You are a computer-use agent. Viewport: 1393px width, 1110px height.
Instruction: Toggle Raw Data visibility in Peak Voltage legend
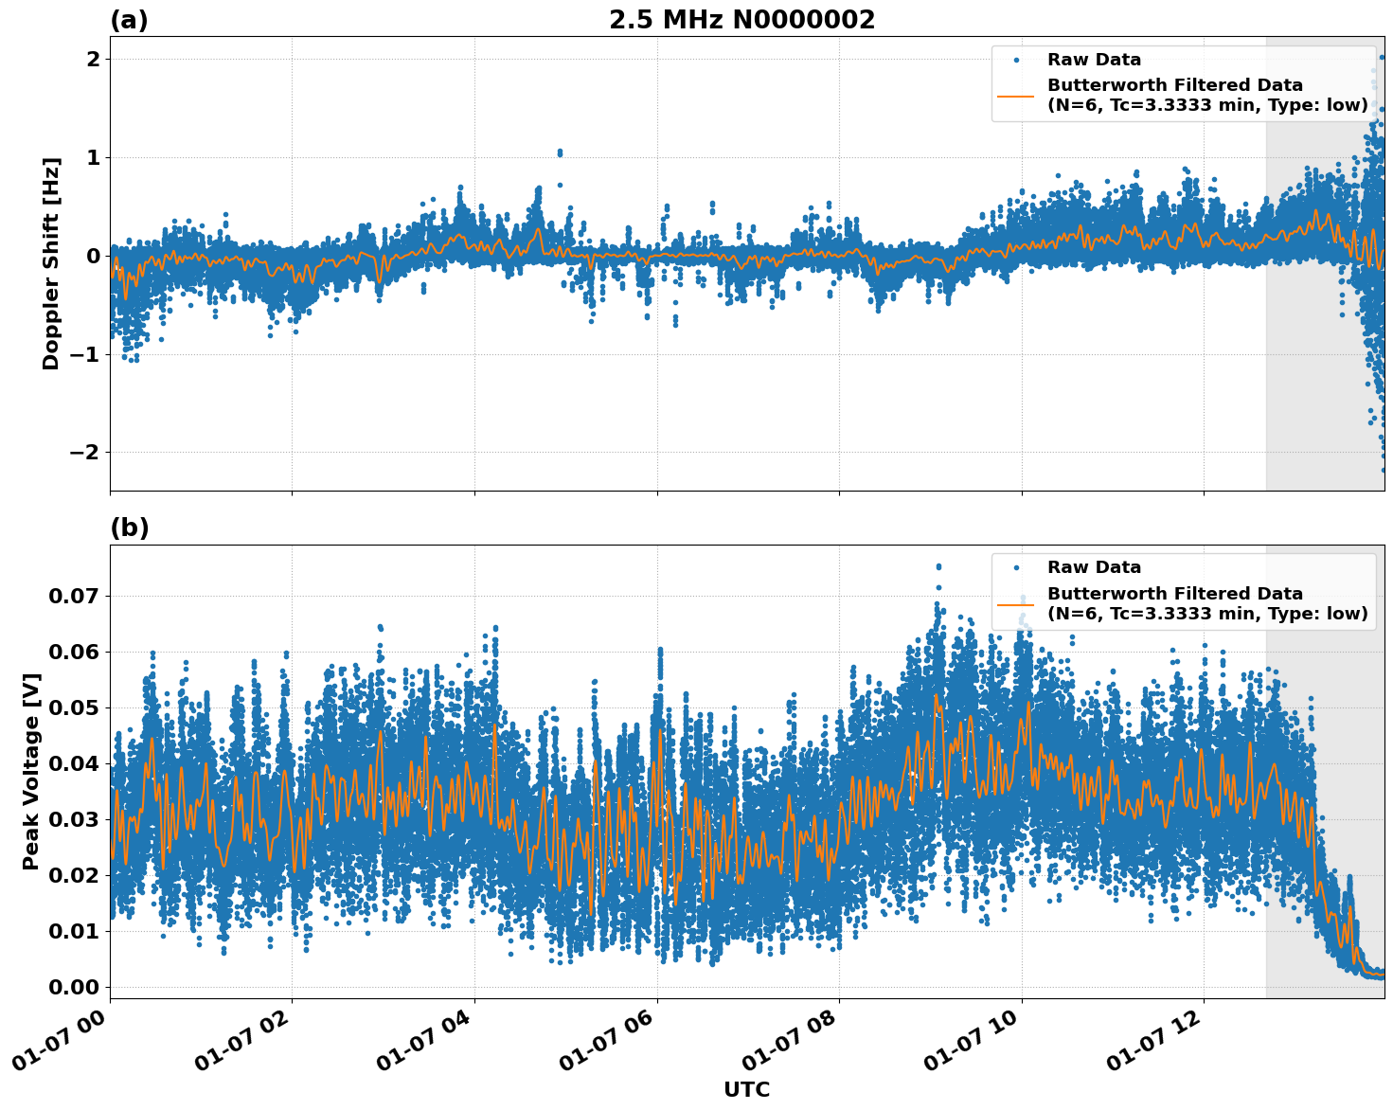[1080, 568]
